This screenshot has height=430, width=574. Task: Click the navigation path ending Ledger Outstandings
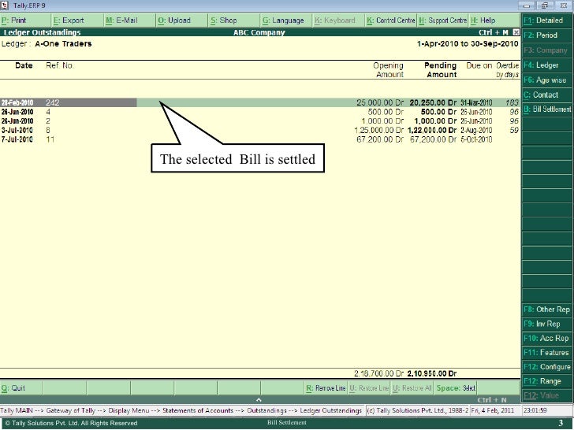[x=181, y=410]
